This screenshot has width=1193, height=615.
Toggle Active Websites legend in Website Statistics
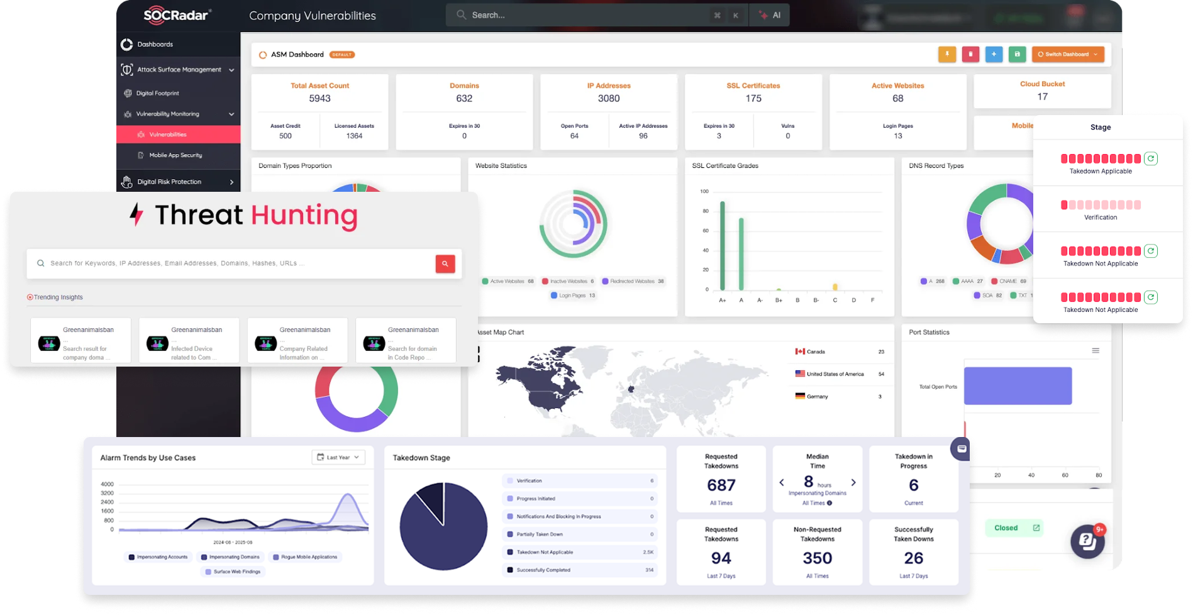(508, 282)
